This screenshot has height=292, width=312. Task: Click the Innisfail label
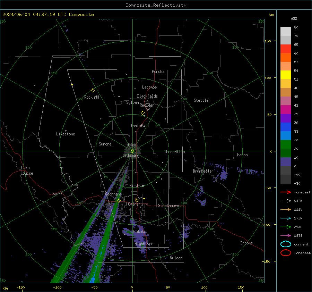[x=140, y=126]
